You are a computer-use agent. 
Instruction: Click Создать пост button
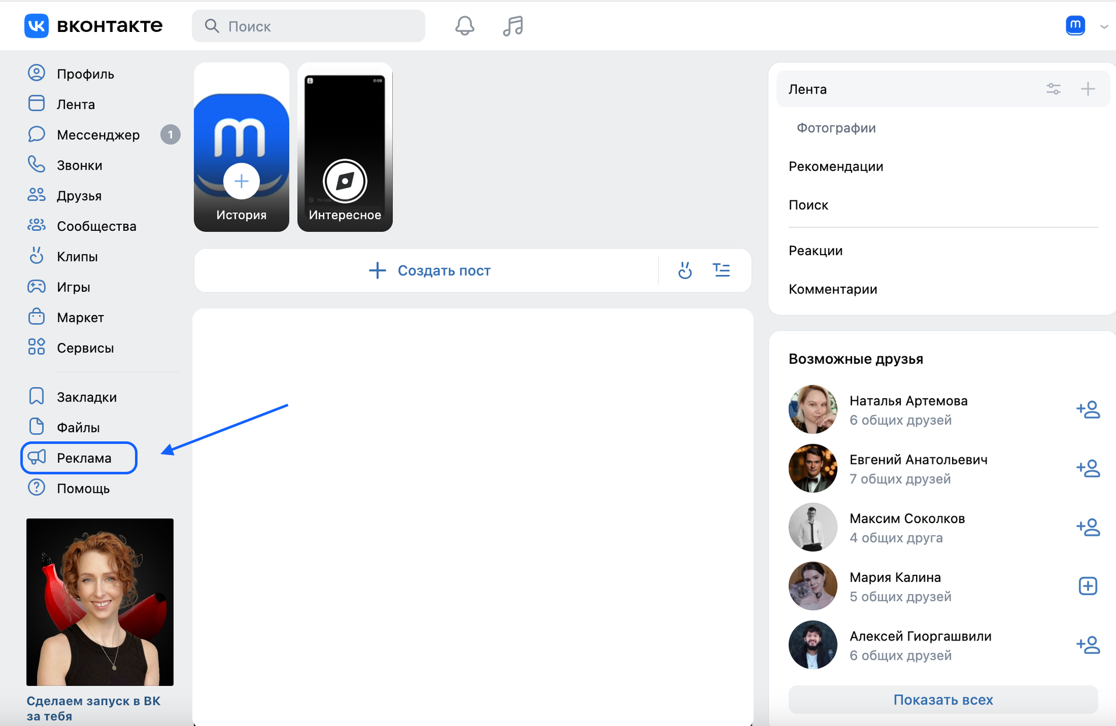coord(430,270)
